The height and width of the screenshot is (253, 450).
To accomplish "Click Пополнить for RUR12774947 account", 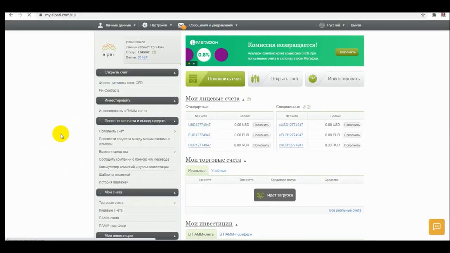I will [261, 145].
